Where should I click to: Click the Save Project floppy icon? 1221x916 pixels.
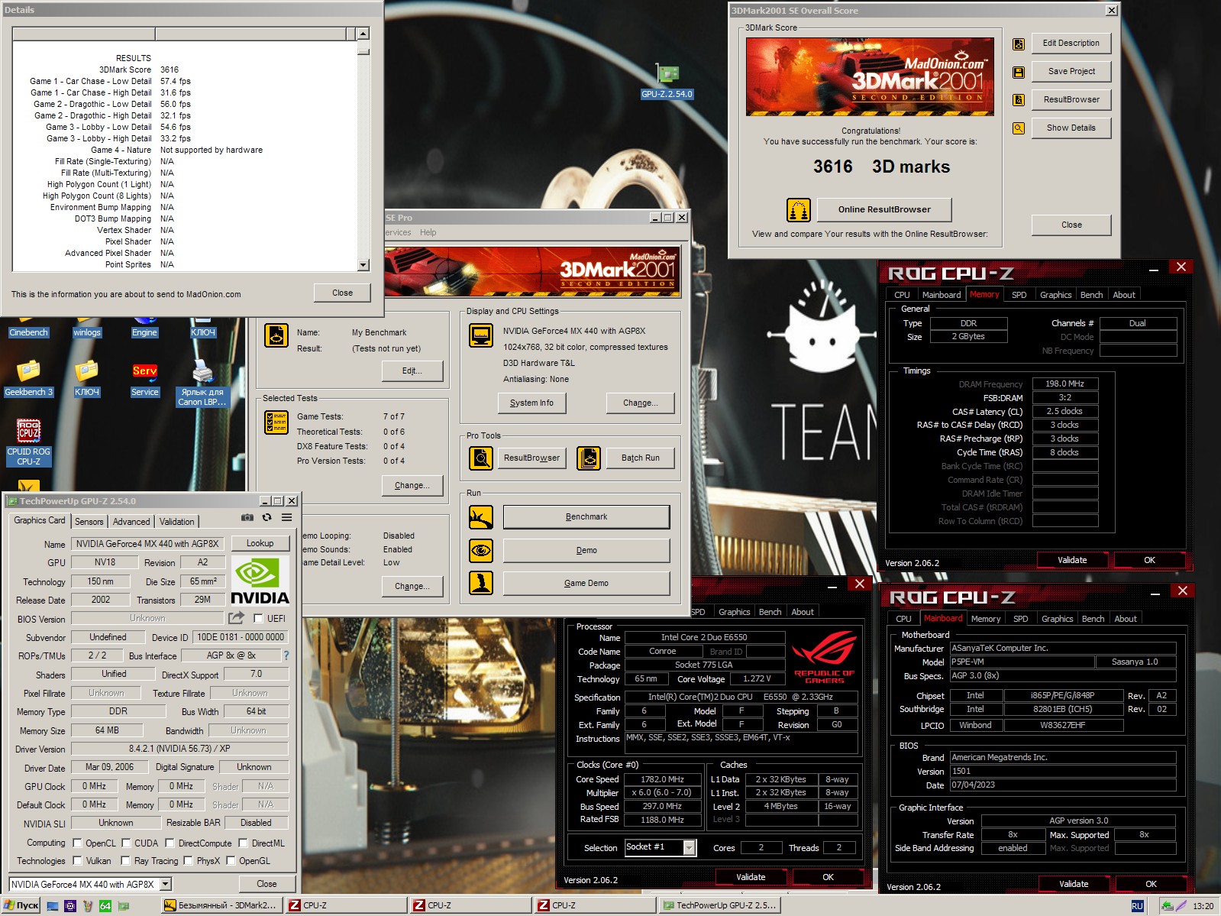pos(1019,73)
